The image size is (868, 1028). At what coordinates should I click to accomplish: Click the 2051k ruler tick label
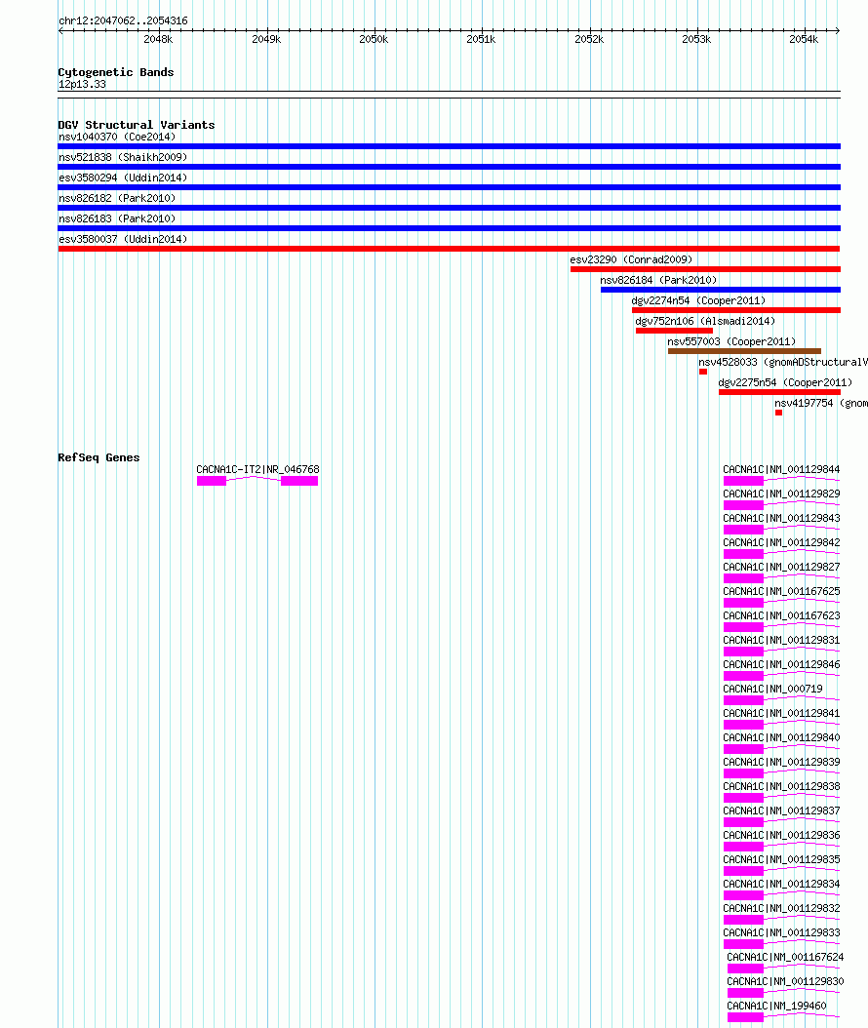click(481, 39)
